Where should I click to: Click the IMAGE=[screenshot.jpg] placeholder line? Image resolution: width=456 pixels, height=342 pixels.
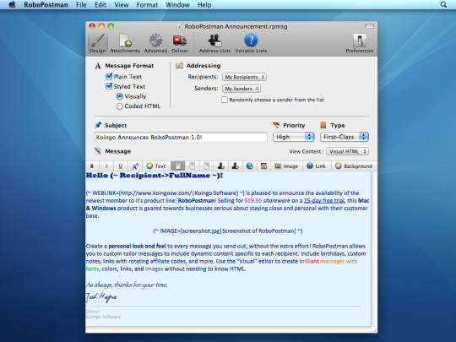[228, 231]
